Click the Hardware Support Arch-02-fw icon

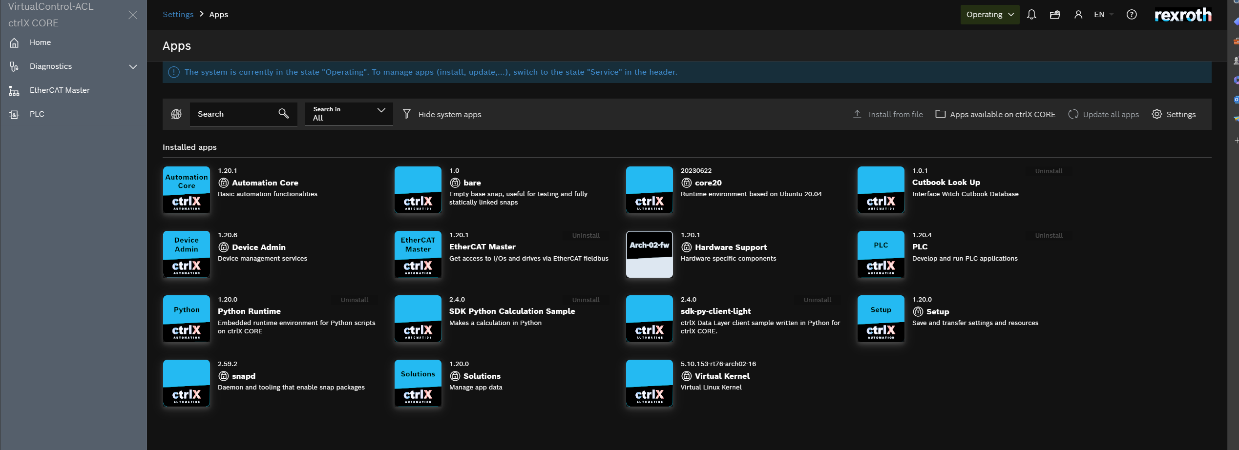coord(649,254)
